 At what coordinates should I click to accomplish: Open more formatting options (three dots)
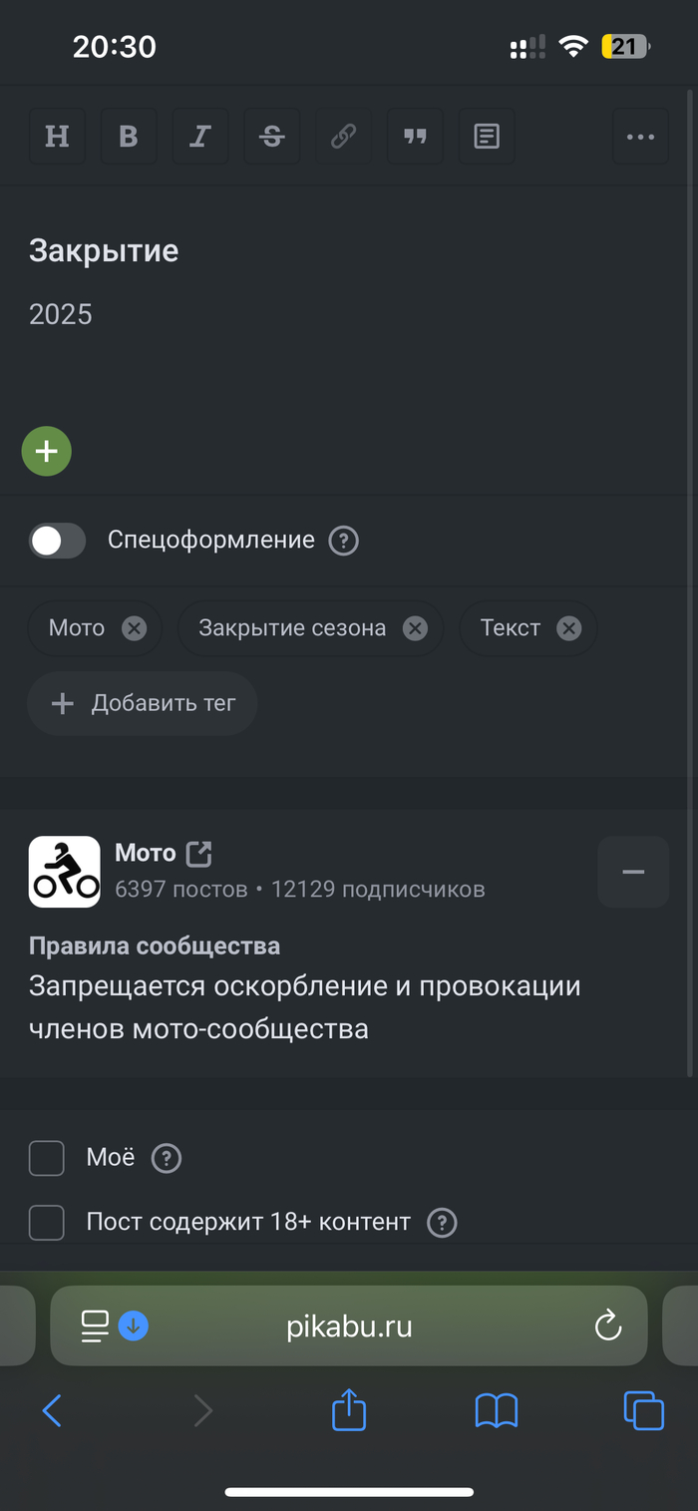tap(640, 137)
